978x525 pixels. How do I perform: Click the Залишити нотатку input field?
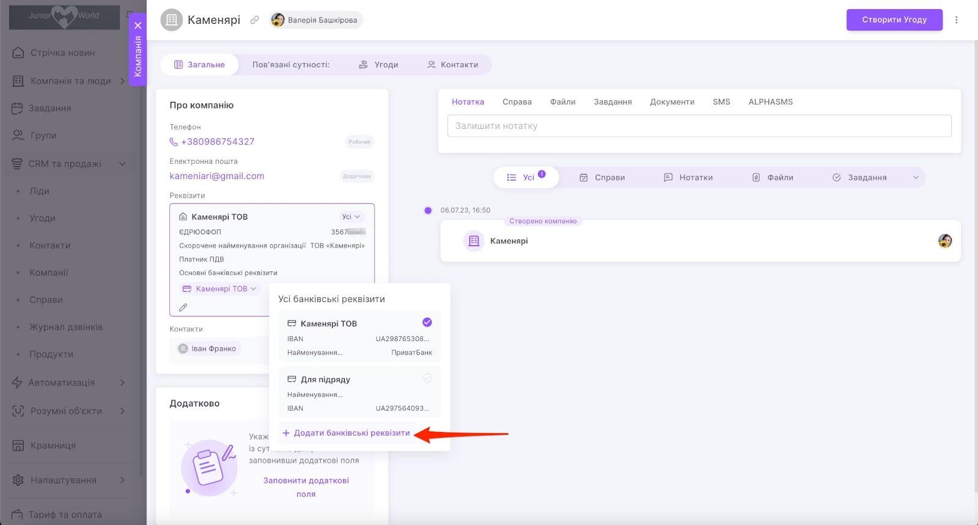tap(699, 126)
